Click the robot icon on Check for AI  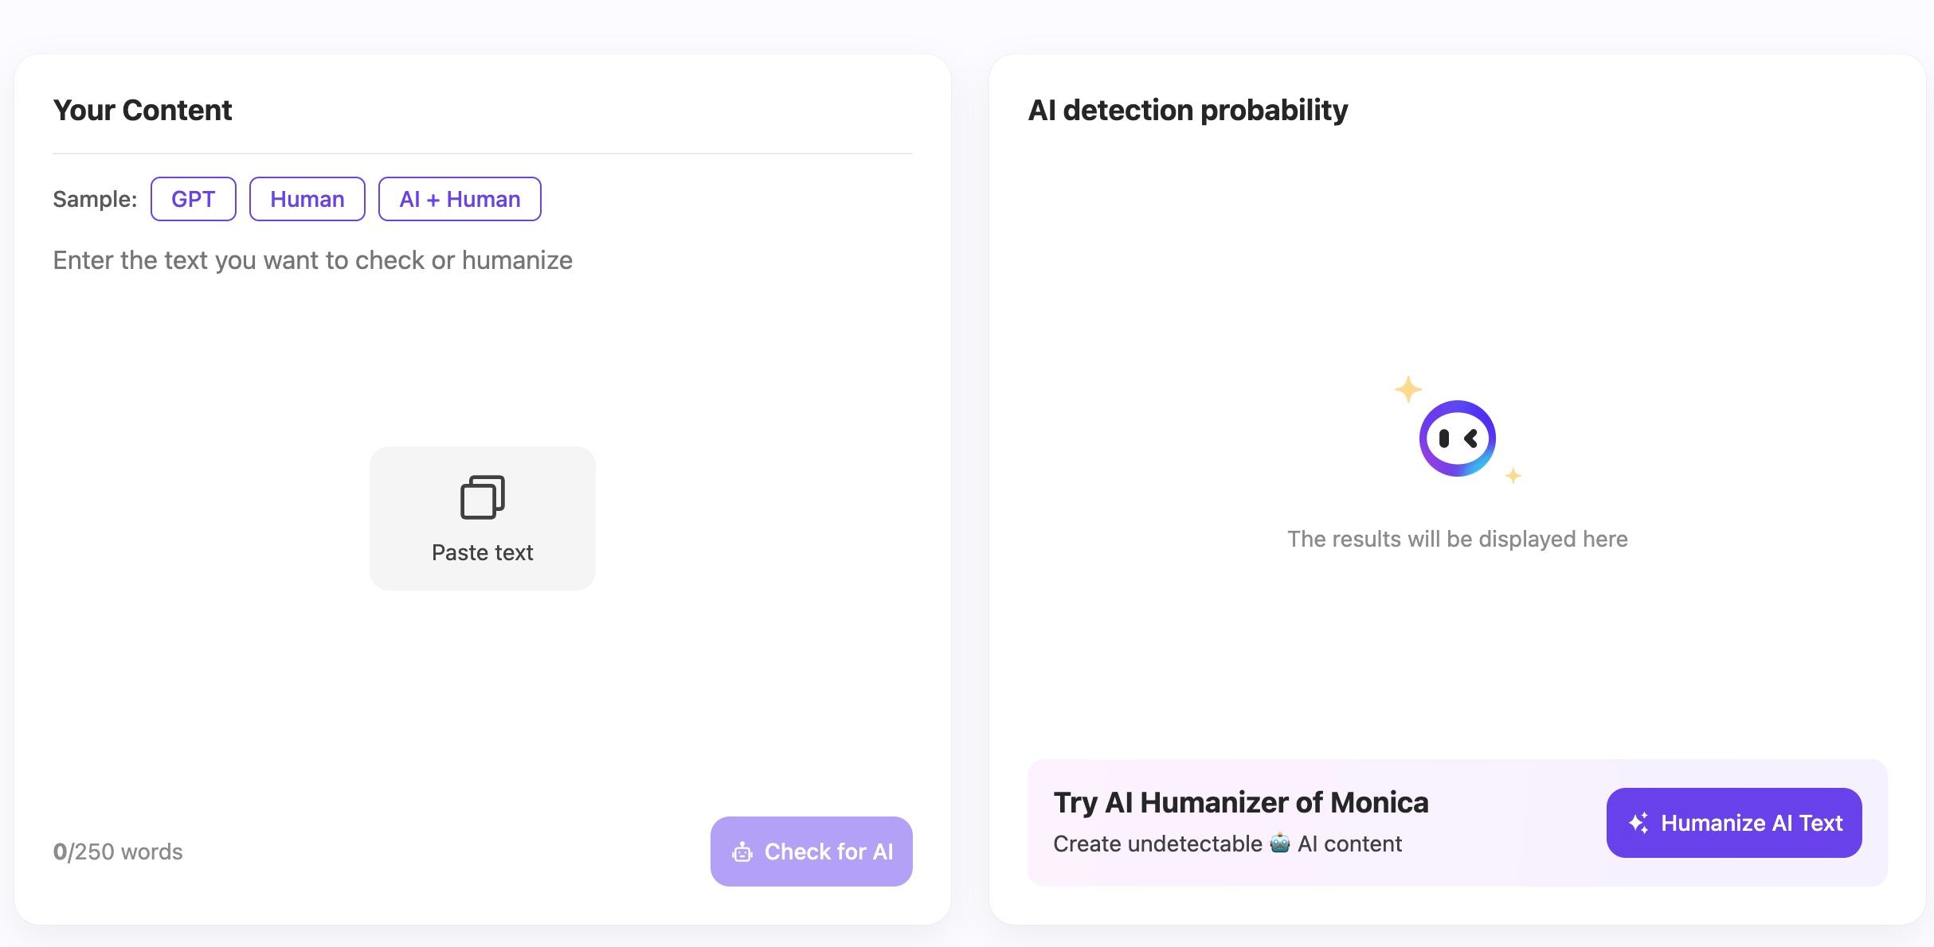pyautogui.click(x=742, y=852)
